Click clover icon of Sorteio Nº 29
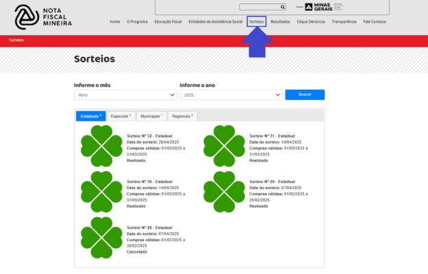This screenshot has width=428, height=274. coord(224,192)
